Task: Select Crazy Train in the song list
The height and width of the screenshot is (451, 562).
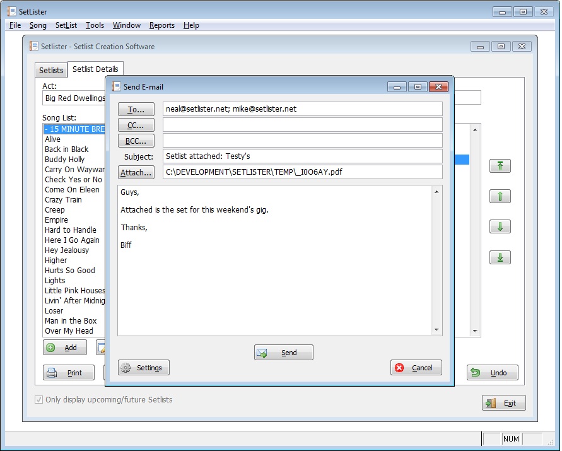Action: (x=63, y=200)
